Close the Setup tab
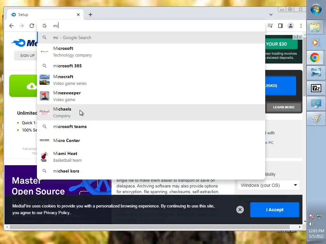 pos(78,15)
